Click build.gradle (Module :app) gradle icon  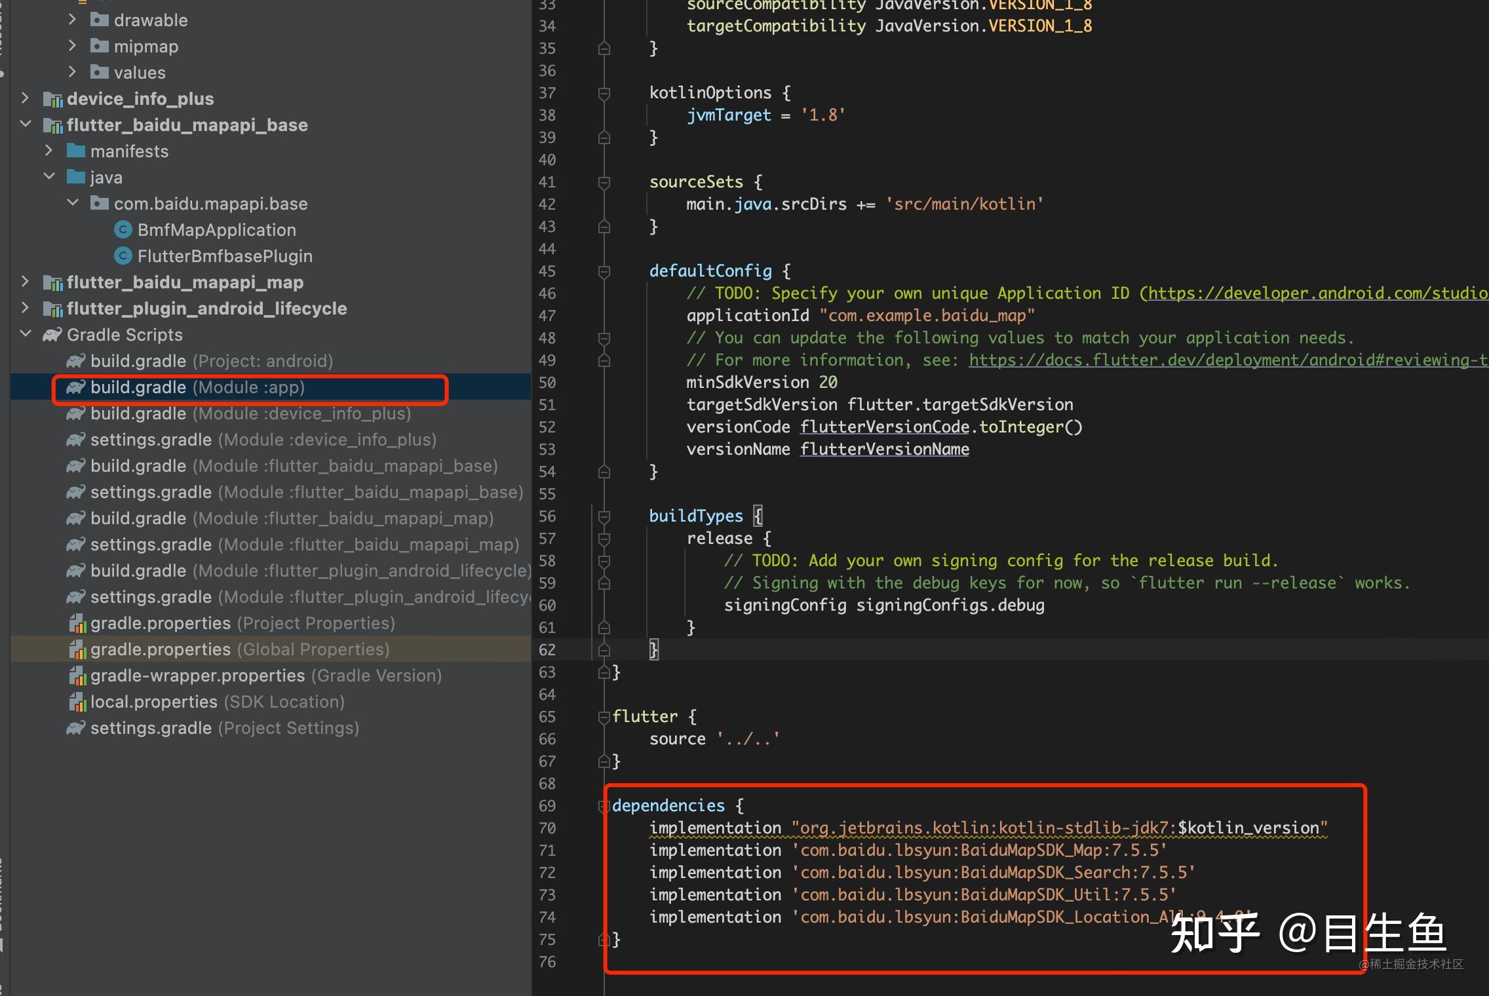point(76,387)
